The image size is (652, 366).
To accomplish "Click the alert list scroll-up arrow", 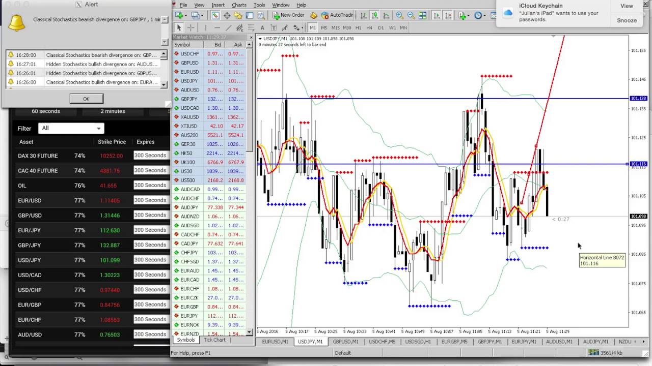I will pyautogui.click(x=164, y=54).
